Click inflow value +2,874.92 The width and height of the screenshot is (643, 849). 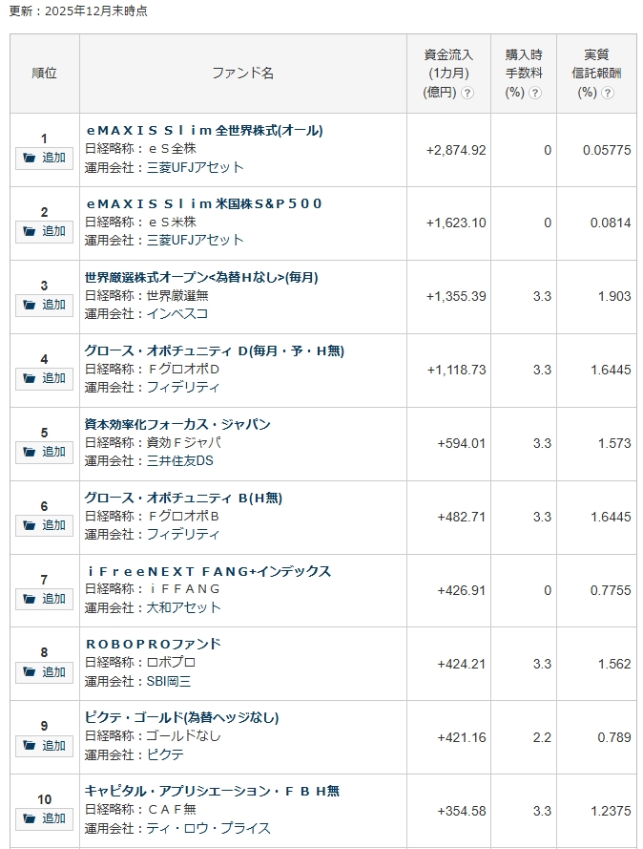[x=456, y=151]
